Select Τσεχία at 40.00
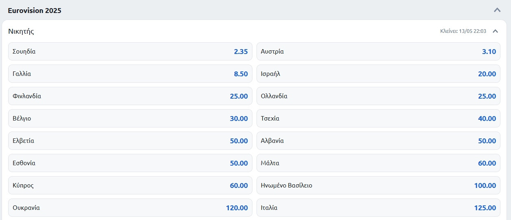This screenshot has height=220, width=511. click(378, 119)
